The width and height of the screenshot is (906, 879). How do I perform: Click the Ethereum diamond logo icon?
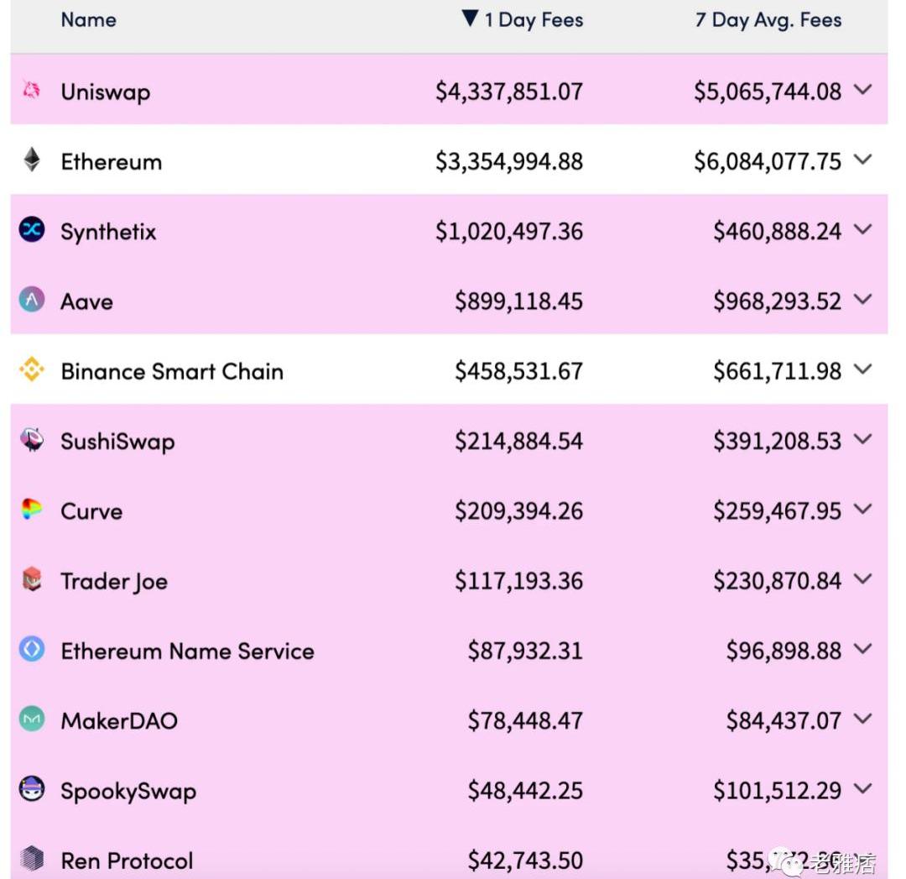pyautogui.click(x=32, y=160)
